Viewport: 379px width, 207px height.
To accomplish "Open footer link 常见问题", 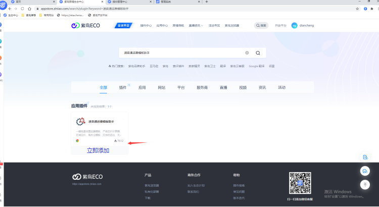I will point(239,192).
